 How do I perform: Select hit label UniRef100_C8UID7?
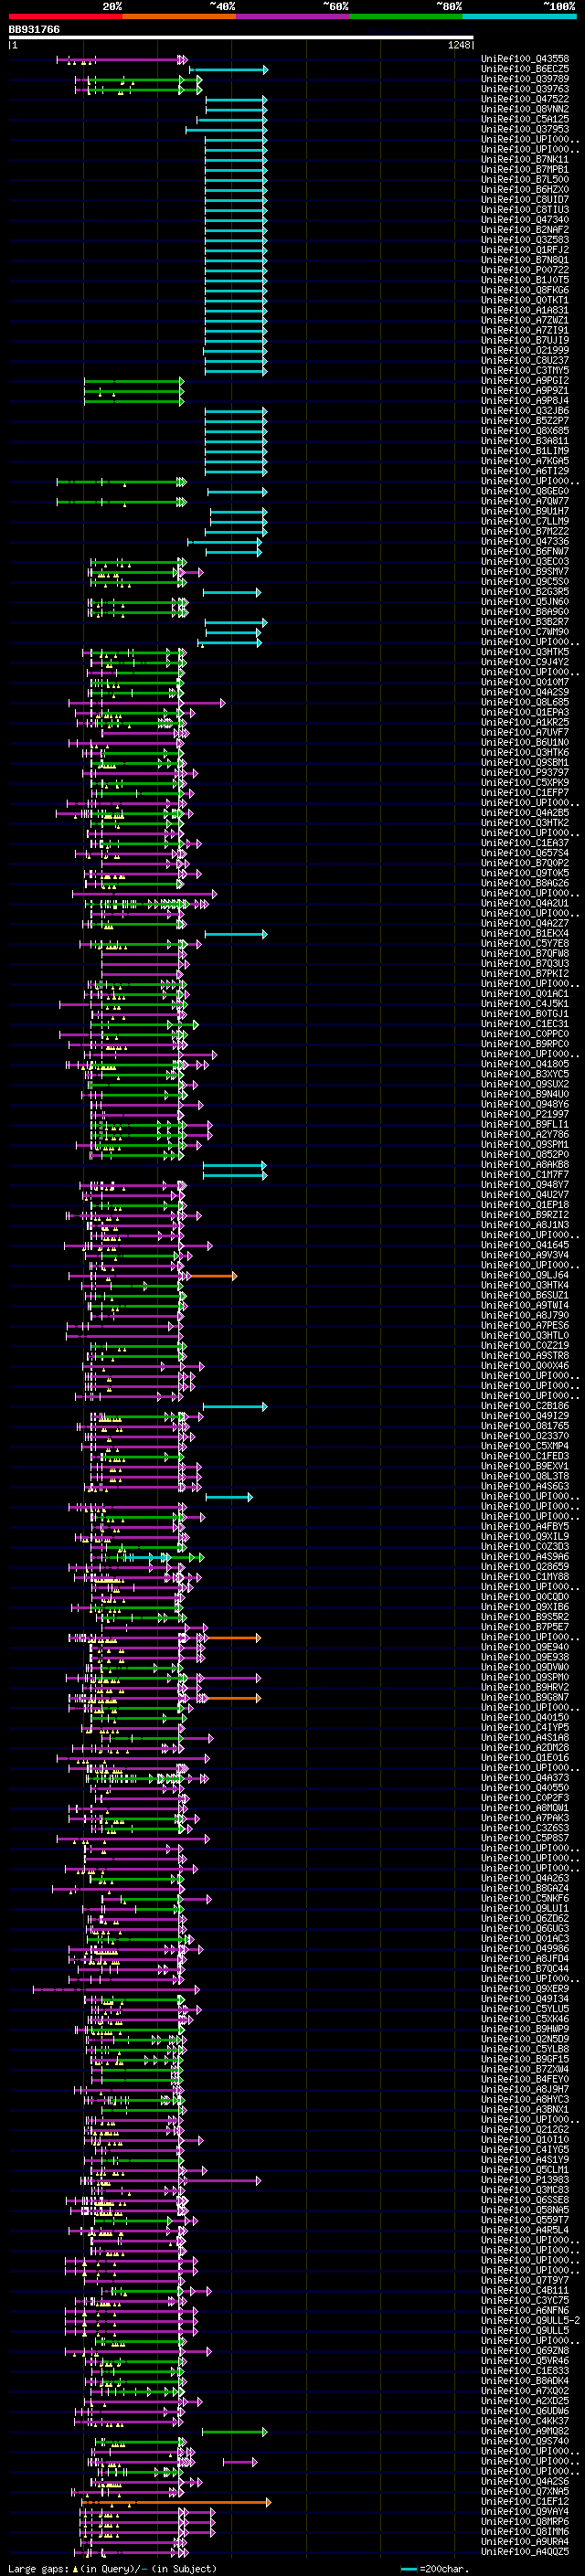pyautogui.click(x=525, y=200)
